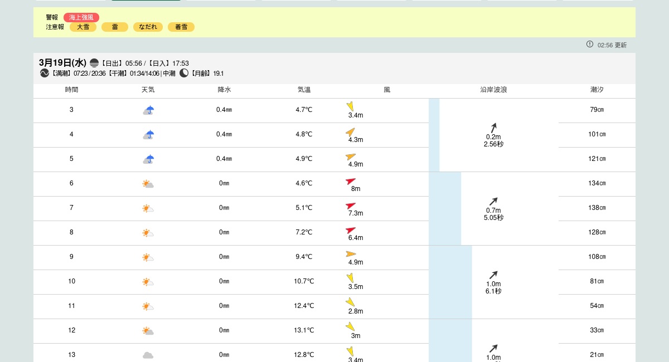Click the sunrise icon next to 日出

[94, 63]
